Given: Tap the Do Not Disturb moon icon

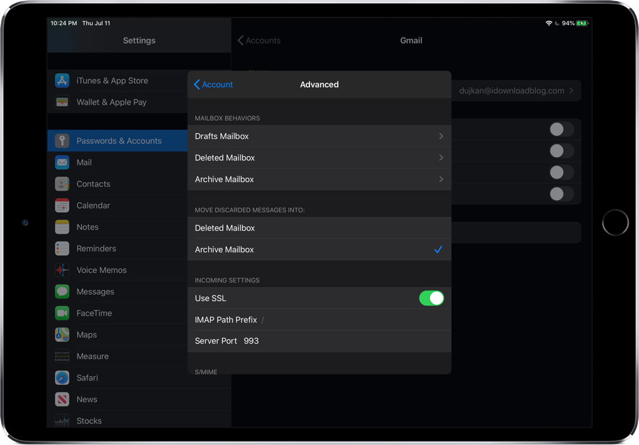Looking at the screenshot, I should 557,23.
